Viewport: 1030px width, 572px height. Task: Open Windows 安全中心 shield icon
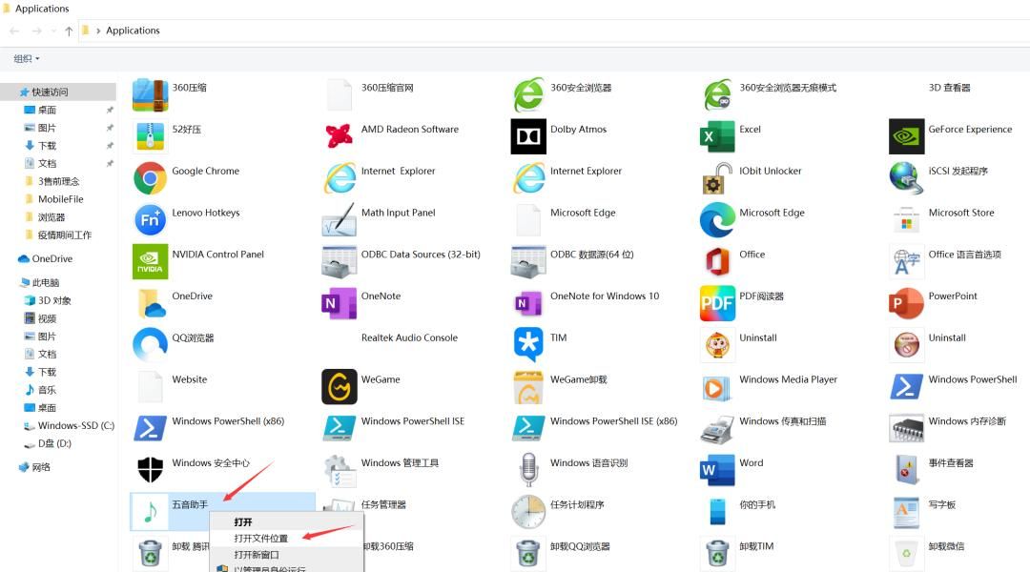coord(150,470)
